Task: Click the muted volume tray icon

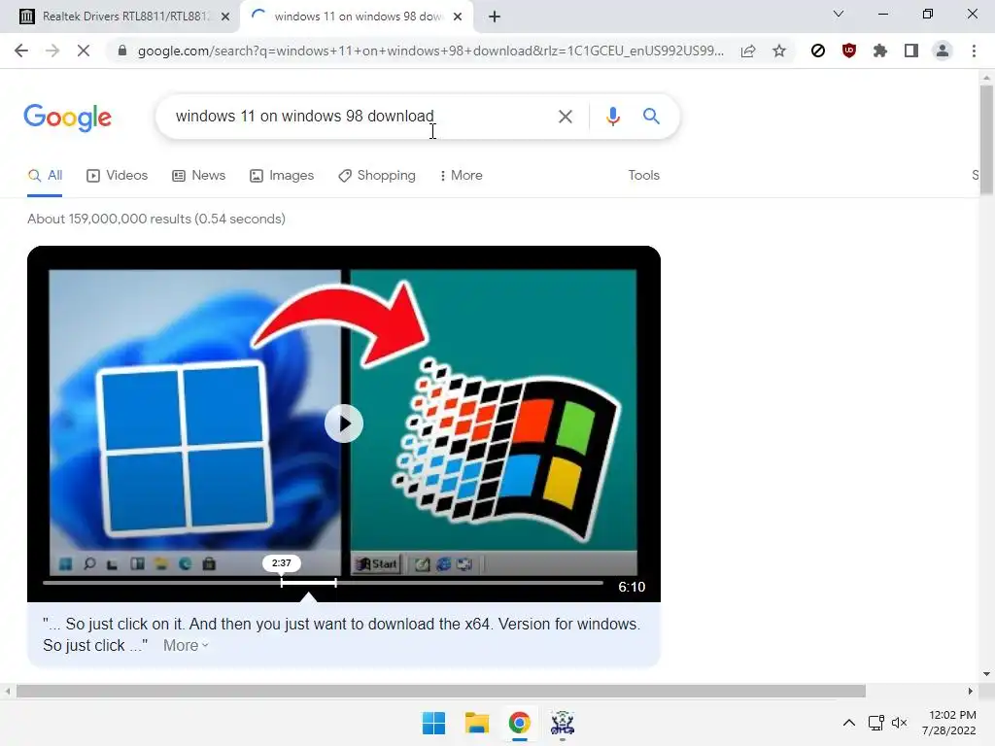Action: click(899, 723)
